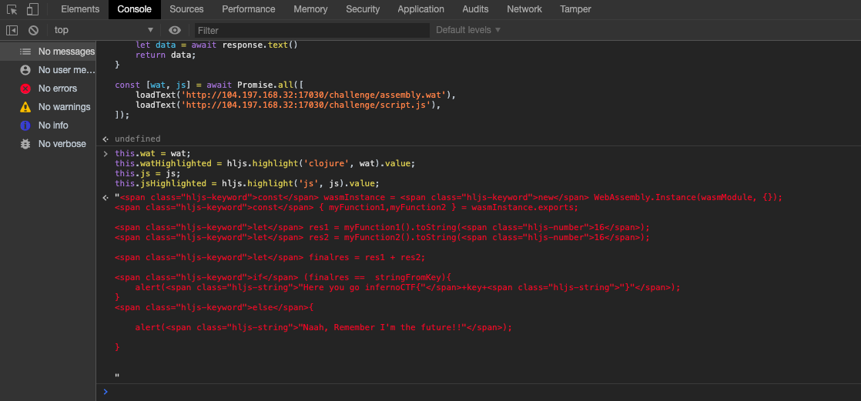Image resolution: width=861 pixels, height=401 pixels.
Task: Filter by the red errors icon
Action: coord(25,89)
